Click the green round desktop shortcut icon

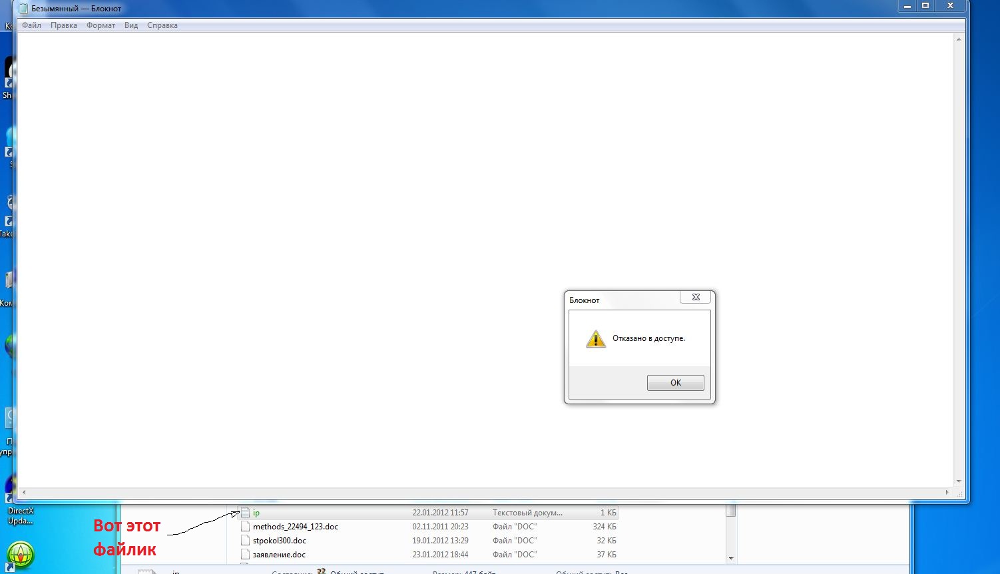pos(20,555)
